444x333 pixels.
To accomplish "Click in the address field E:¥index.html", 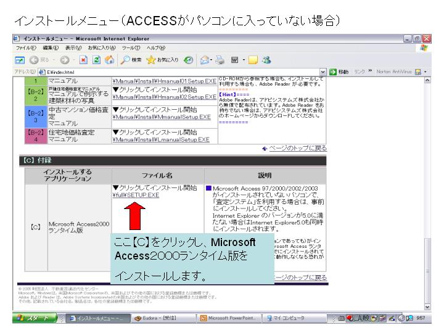I will point(183,72).
